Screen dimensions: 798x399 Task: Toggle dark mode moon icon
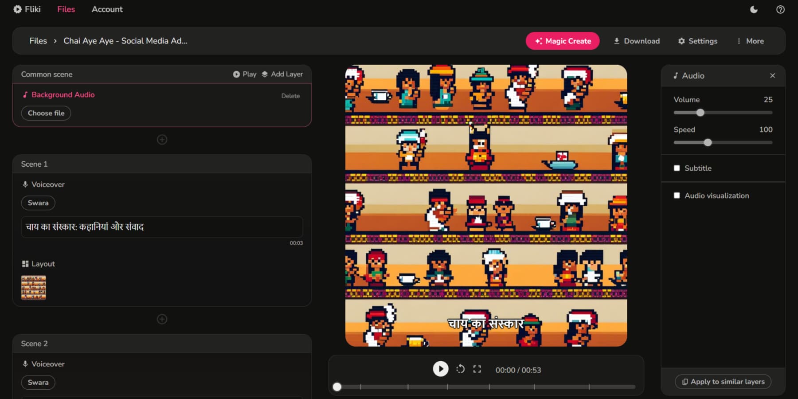[754, 9]
